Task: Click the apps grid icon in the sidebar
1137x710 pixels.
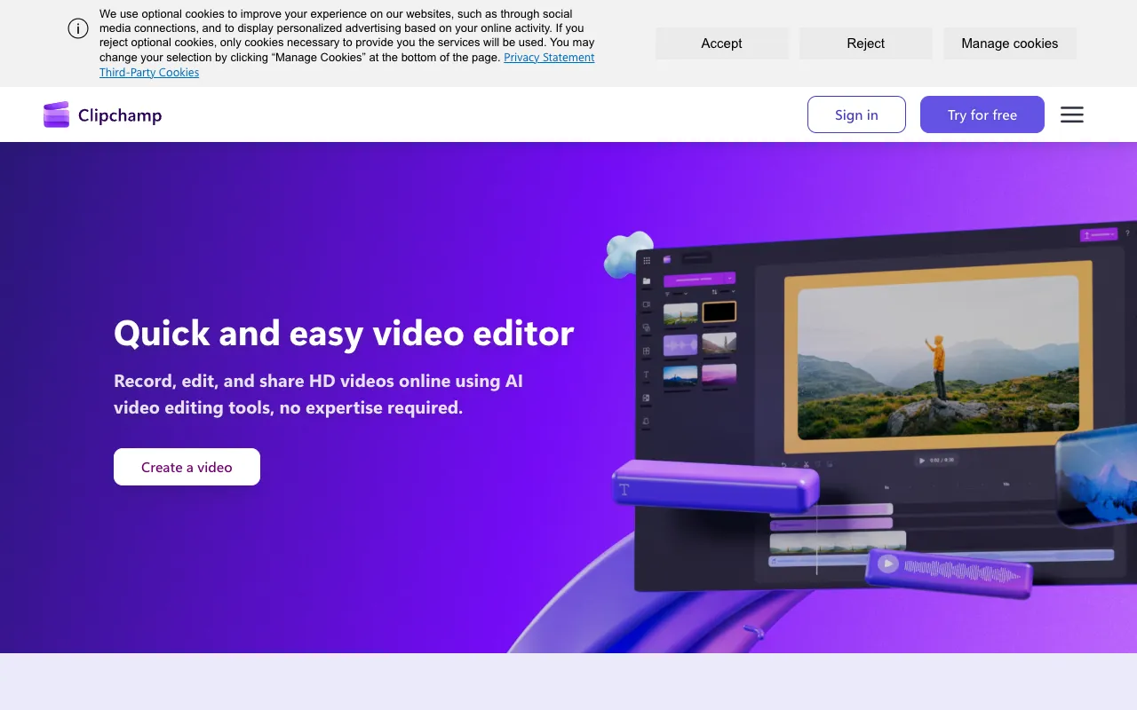Action: click(x=647, y=260)
